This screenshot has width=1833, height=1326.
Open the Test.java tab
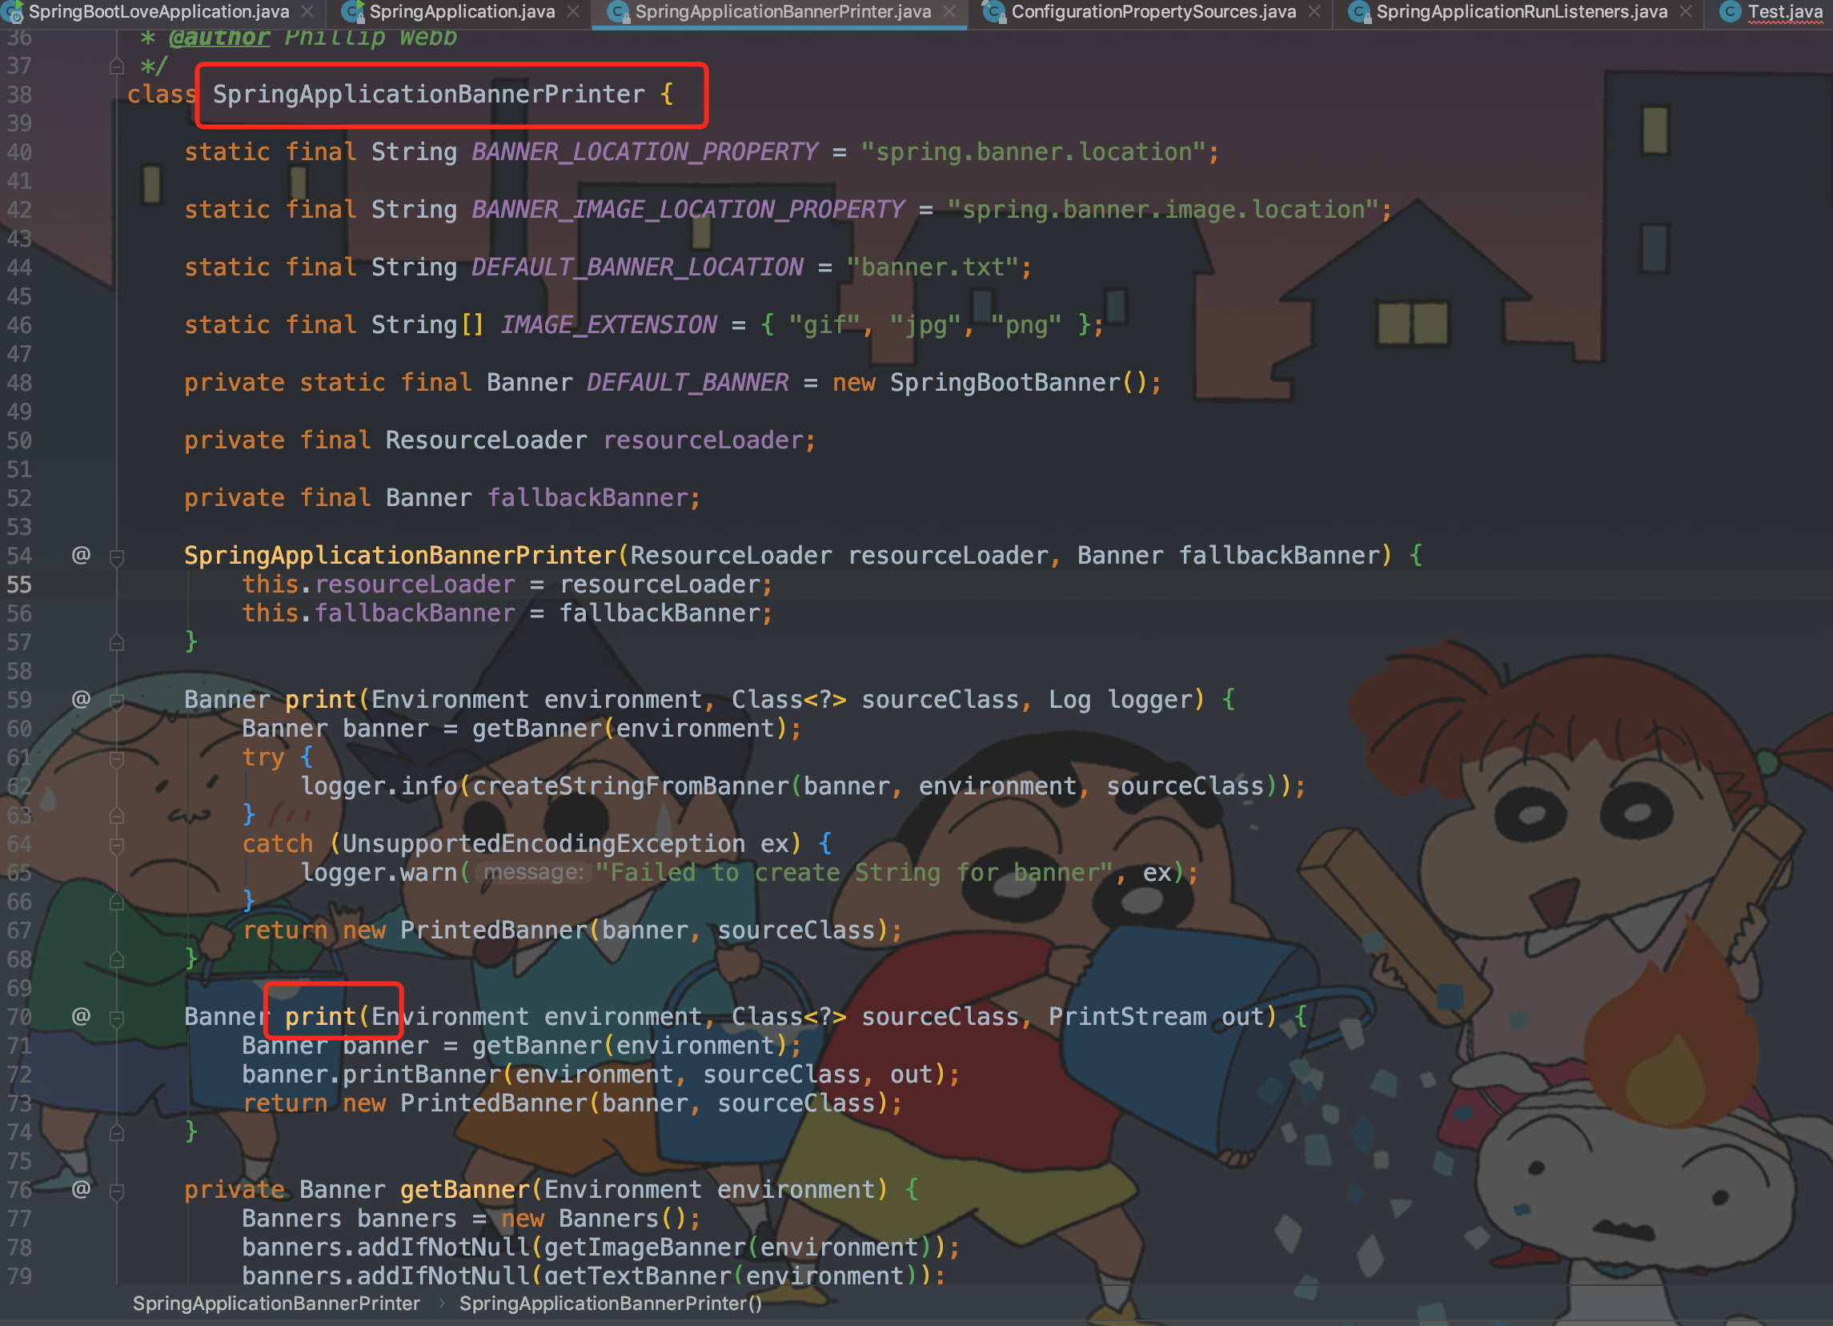tap(1785, 11)
